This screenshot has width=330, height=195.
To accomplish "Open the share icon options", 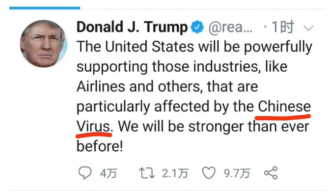I will coord(271,173).
